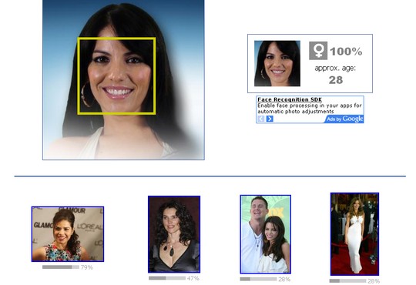Click the ad's previous arrow button
The height and width of the screenshot is (285, 416).
(261, 119)
